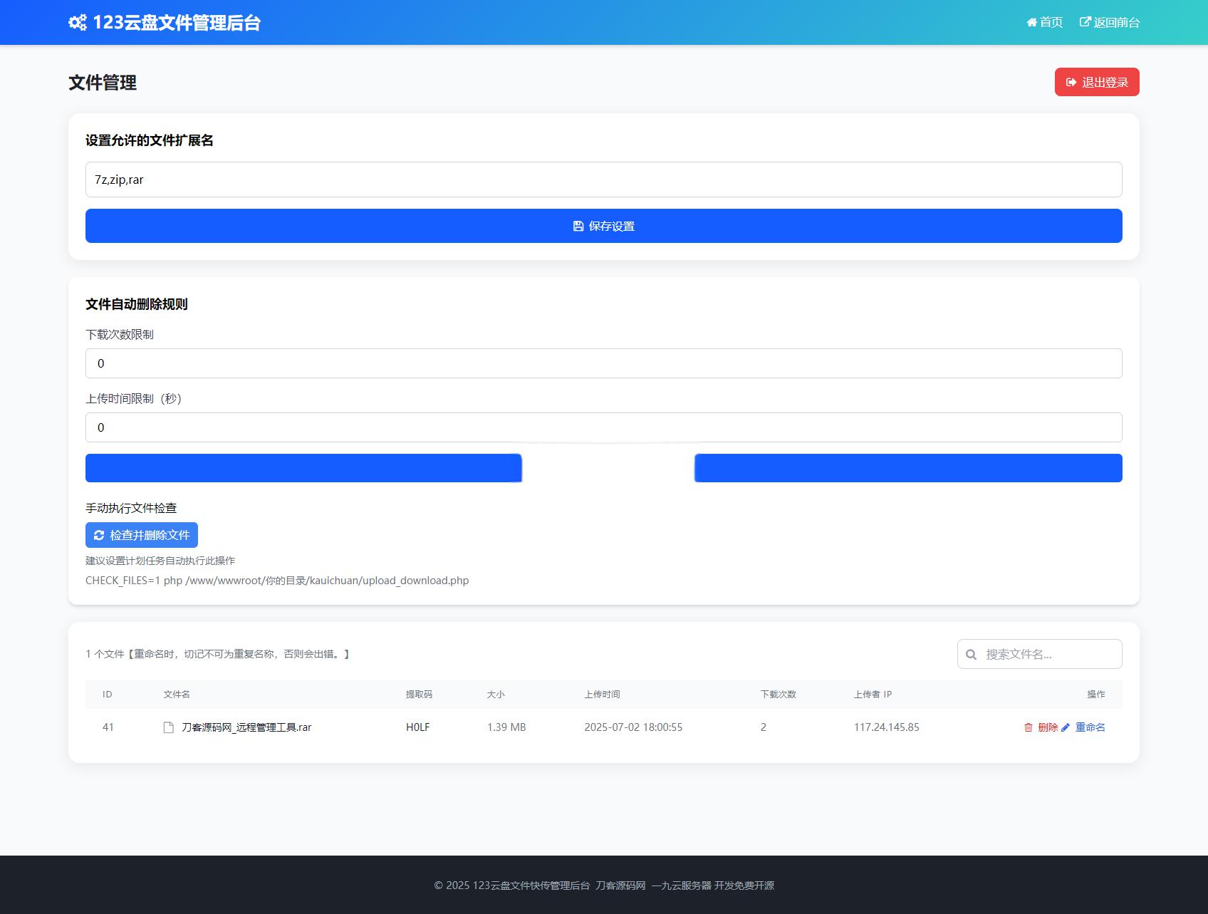Click the 下载次数 column header
1208x914 pixels.
pyautogui.click(x=779, y=695)
